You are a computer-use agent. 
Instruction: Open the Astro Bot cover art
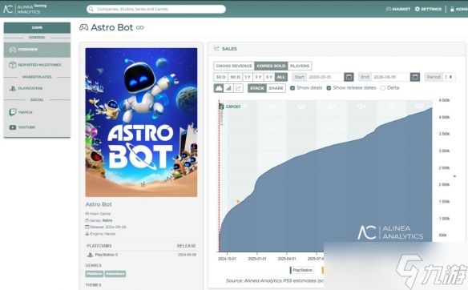(141, 123)
